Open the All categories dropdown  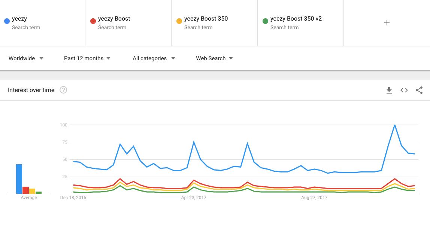click(154, 58)
